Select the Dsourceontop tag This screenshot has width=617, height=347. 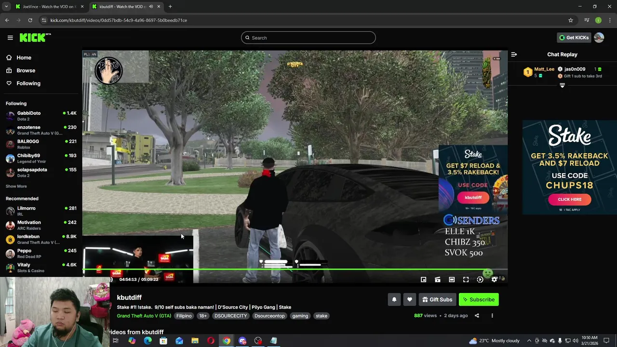269,316
